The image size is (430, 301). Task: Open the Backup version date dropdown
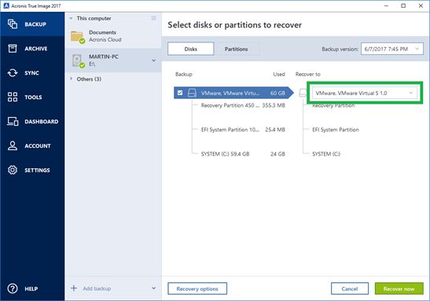pyautogui.click(x=392, y=49)
